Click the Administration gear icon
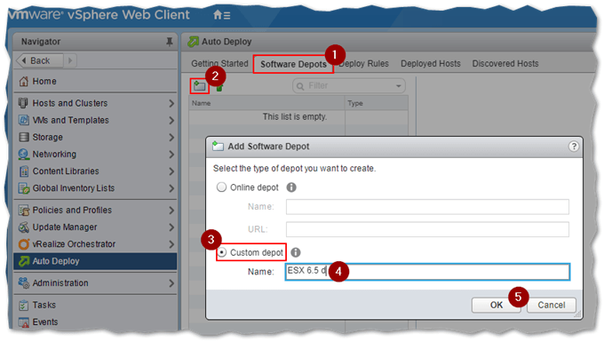The image size is (604, 342). pyautogui.click(x=23, y=282)
